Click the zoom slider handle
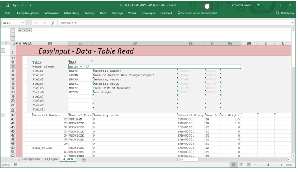298x172 pixels. point(268,165)
